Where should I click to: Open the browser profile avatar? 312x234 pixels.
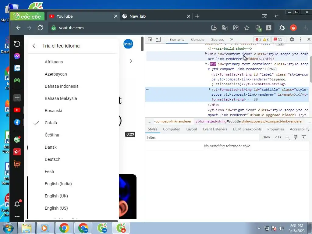click(293, 28)
